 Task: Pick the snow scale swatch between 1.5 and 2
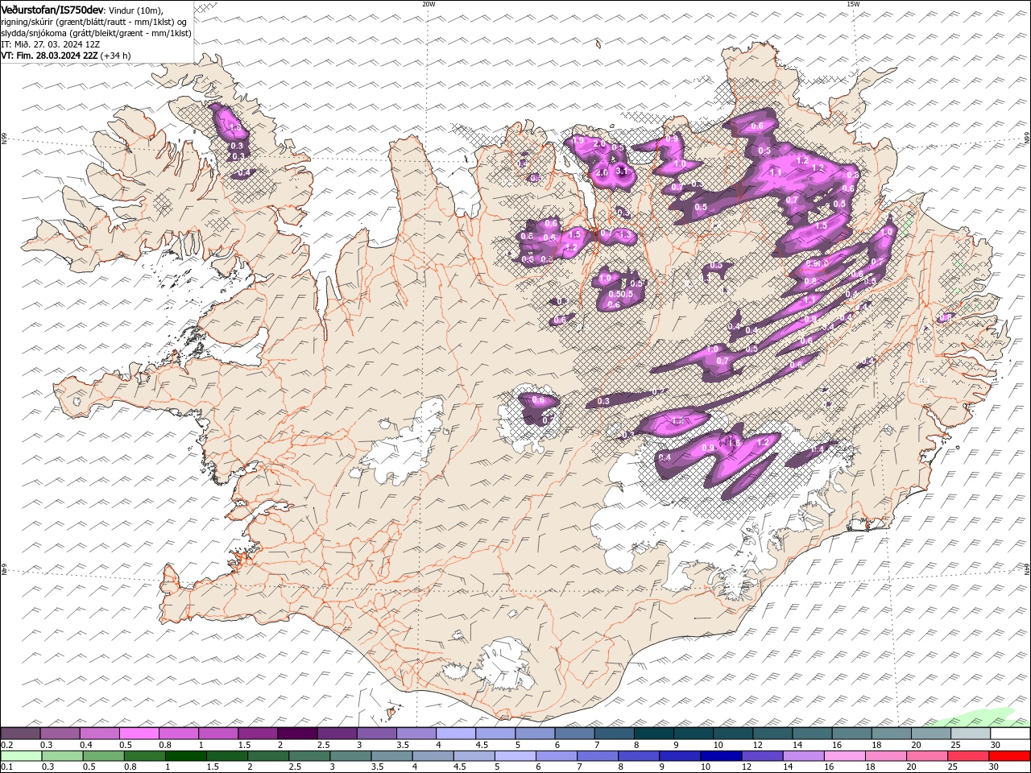pos(258,734)
